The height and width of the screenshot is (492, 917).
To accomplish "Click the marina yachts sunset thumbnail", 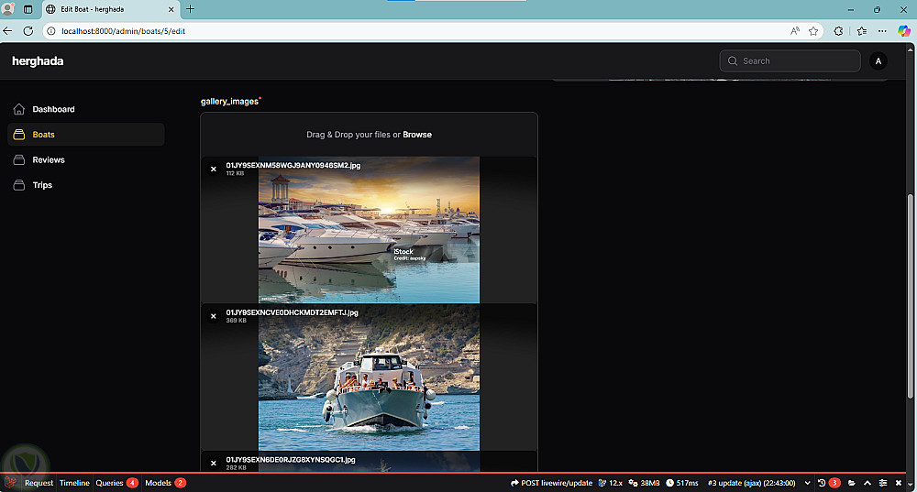I will [369, 230].
